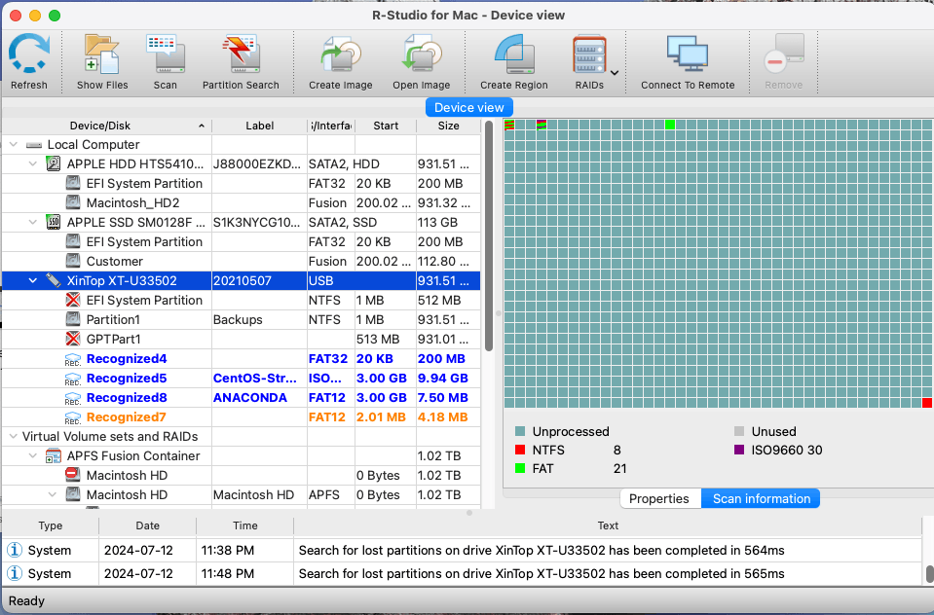Viewport: 934px width, 615px height.
Task: Click the Local Computer icon
Action: [34, 145]
